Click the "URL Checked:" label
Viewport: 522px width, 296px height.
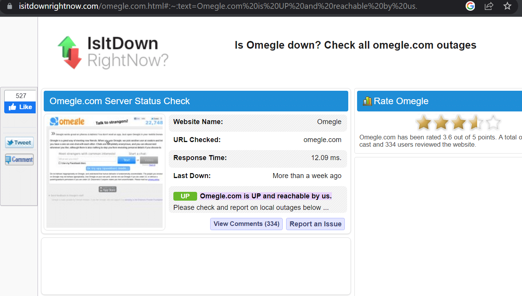pyautogui.click(x=197, y=140)
